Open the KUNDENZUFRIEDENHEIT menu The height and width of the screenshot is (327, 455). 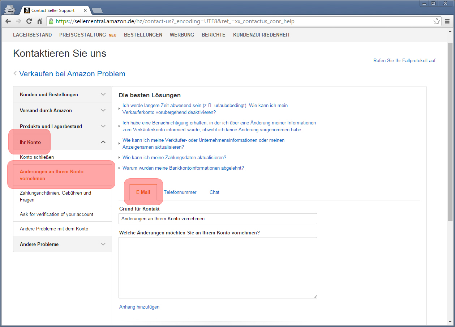pos(262,35)
